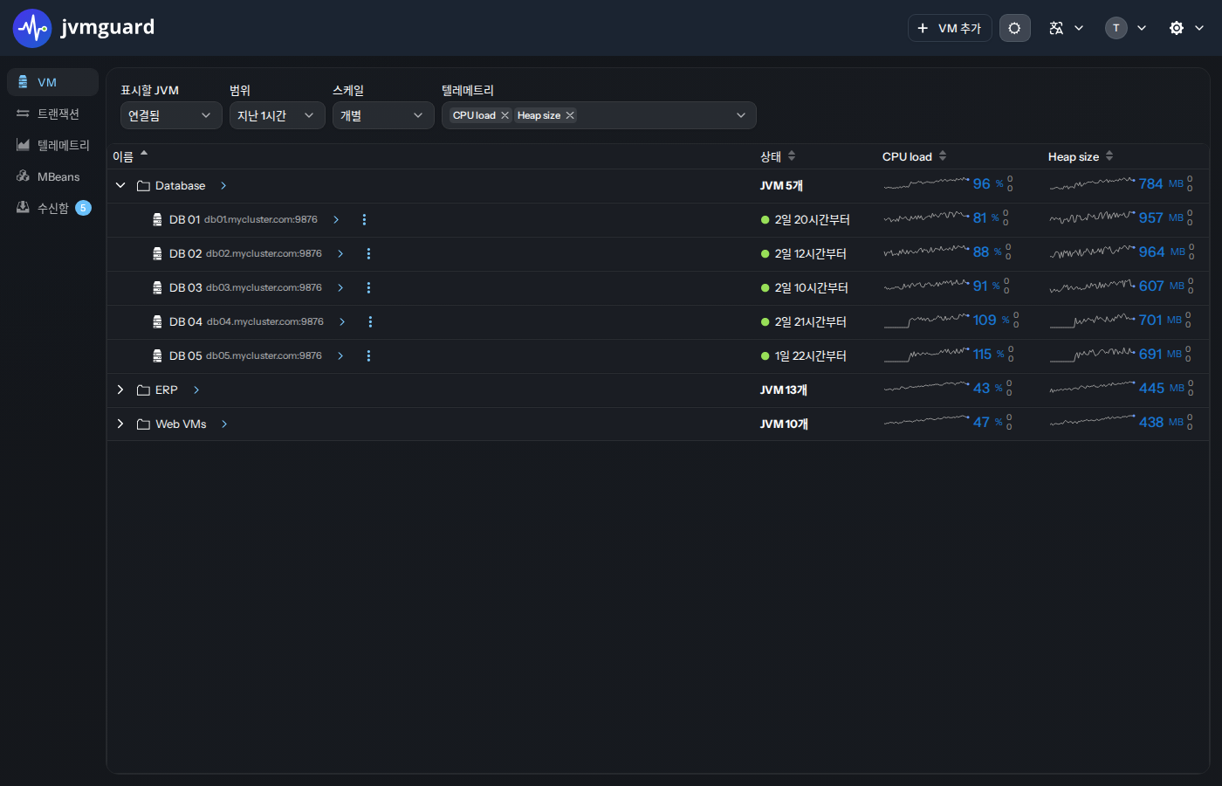Click the JVM 13개 status text
This screenshot has width=1222, height=786.
tap(784, 390)
